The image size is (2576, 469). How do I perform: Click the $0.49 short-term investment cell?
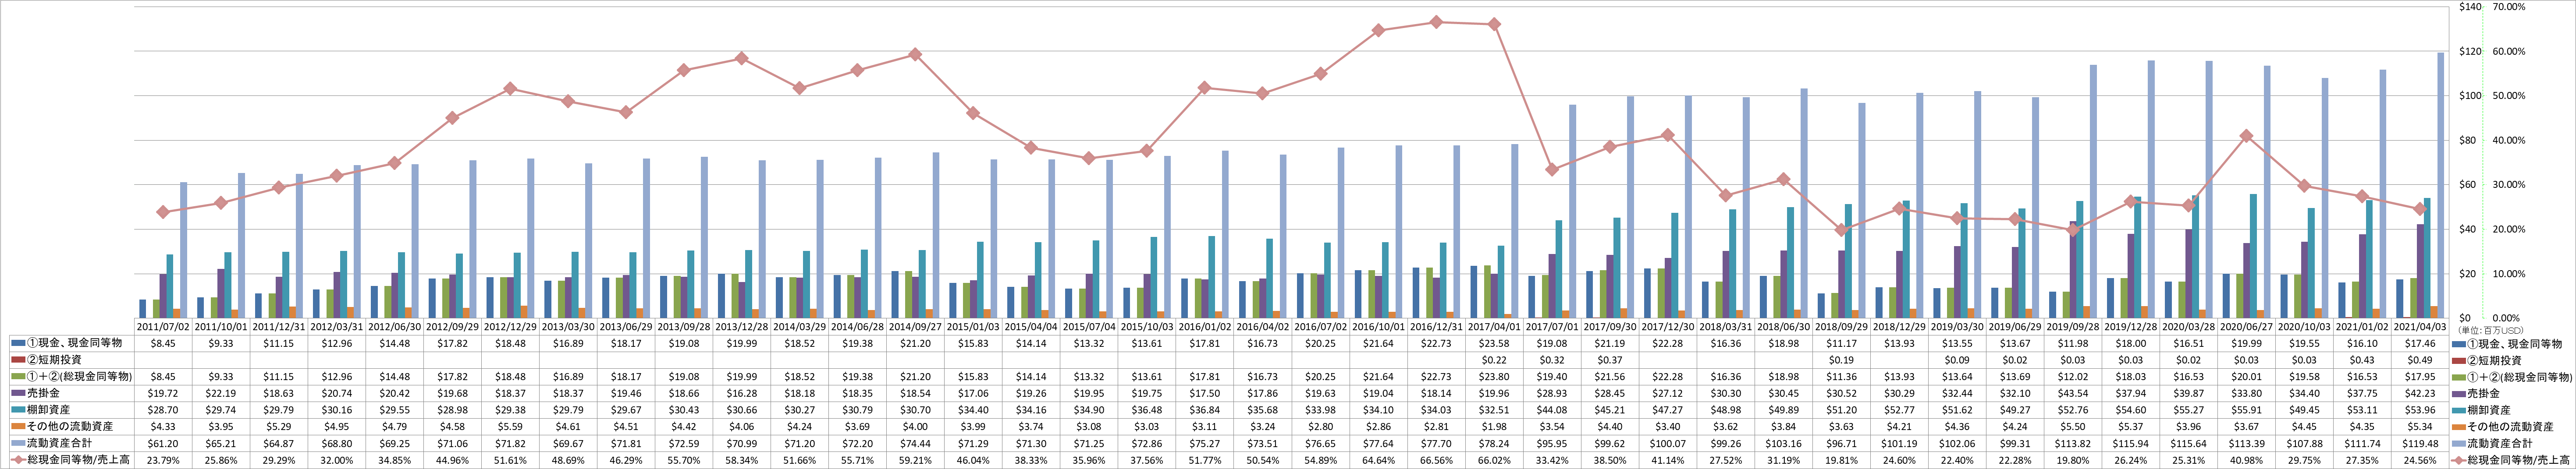[2420, 360]
